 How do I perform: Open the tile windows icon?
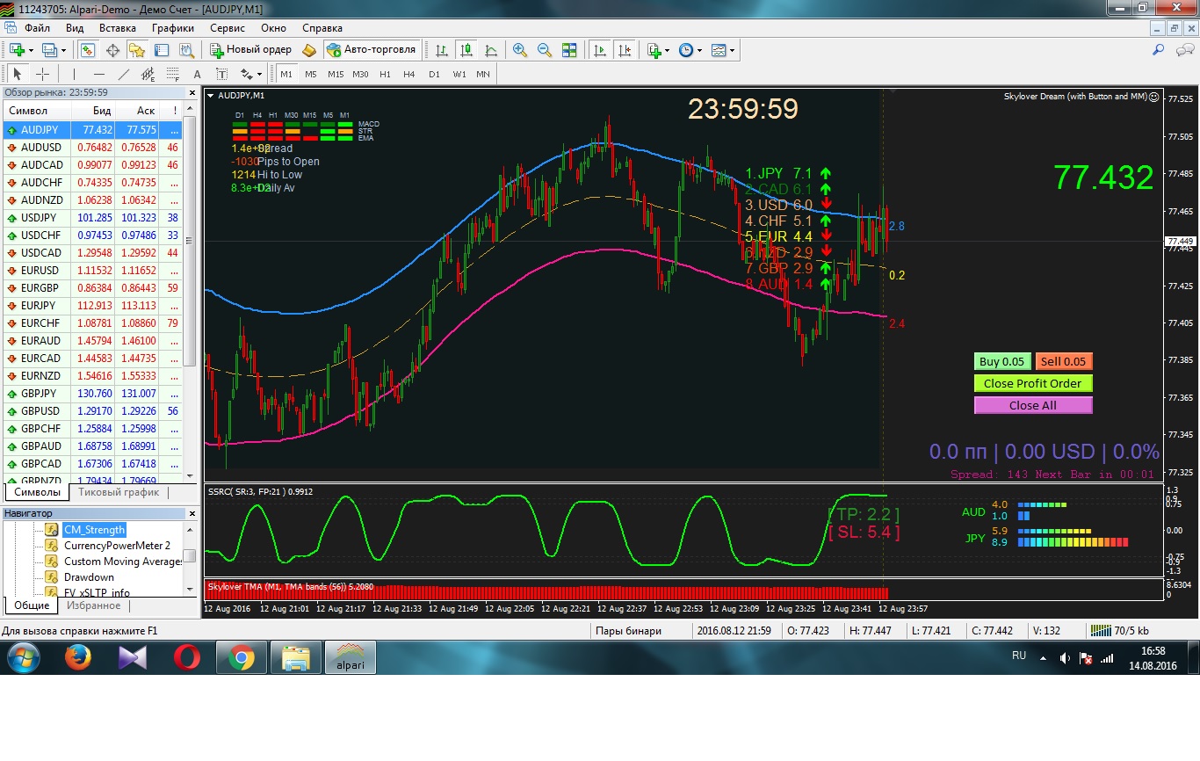[x=569, y=50]
